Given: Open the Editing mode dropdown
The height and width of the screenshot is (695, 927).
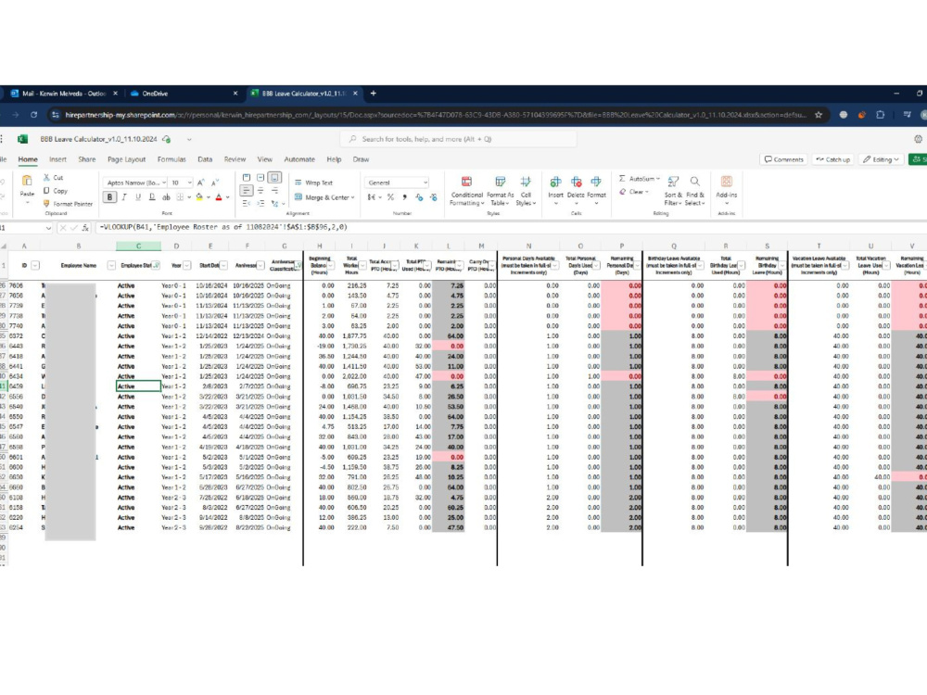Looking at the screenshot, I should click(881, 159).
